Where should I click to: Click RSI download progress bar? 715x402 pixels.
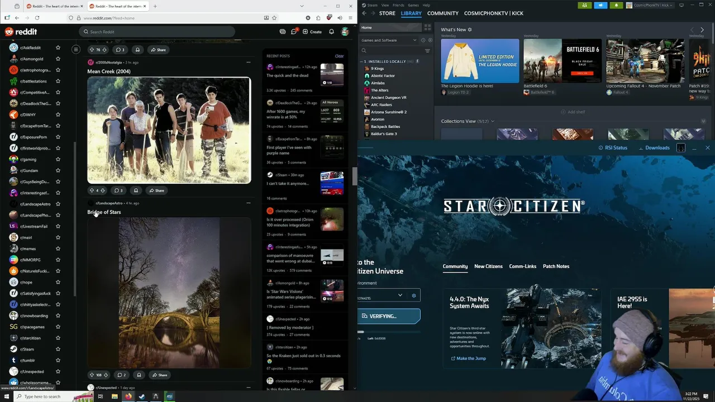[389, 332]
